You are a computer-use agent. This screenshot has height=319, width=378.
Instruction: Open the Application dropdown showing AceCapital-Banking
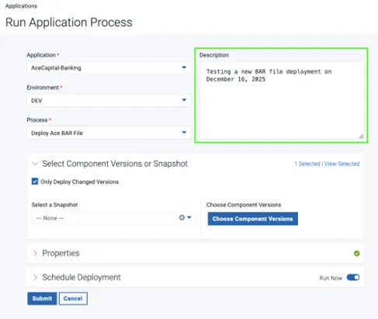[109, 68]
